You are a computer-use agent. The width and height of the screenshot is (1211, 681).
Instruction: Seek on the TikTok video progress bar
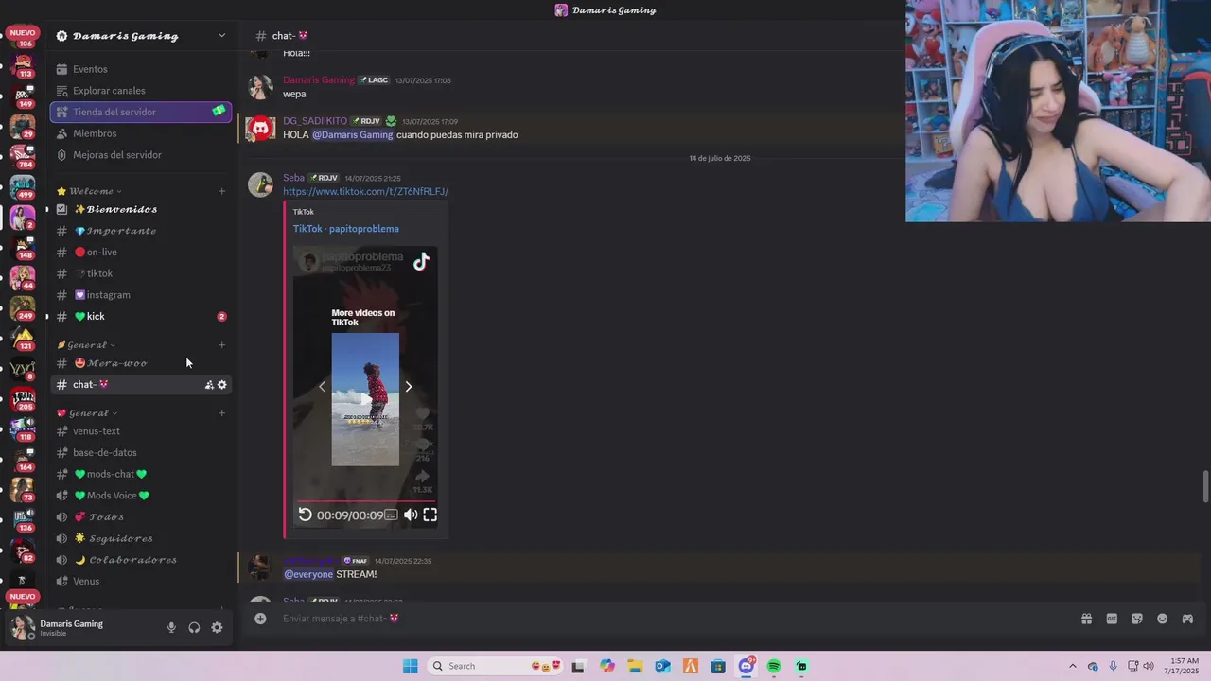pyautogui.click(x=365, y=500)
